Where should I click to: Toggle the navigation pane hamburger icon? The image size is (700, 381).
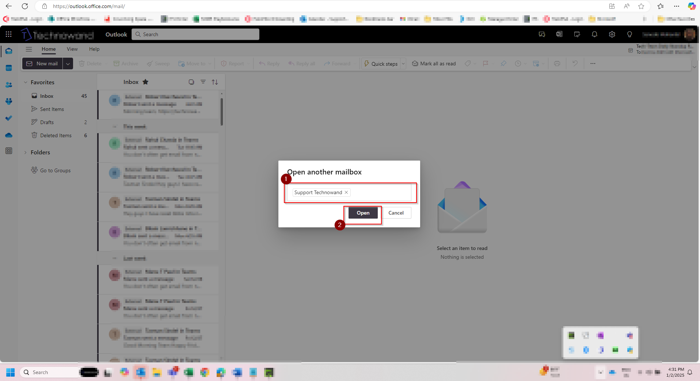click(29, 49)
